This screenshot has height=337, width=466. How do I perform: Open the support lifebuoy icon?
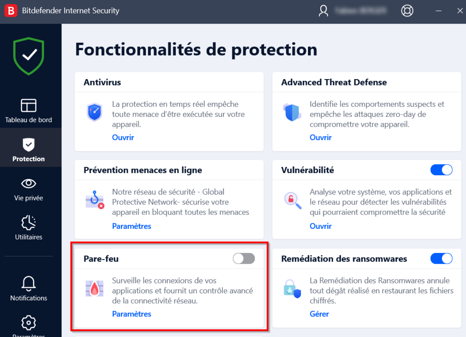[407, 11]
